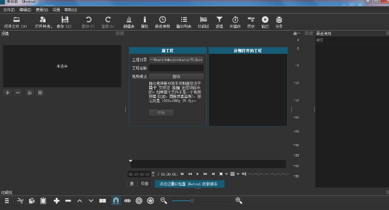Click the rewind playback button
389x210 pixels.
pyautogui.click(x=190, y=174)
